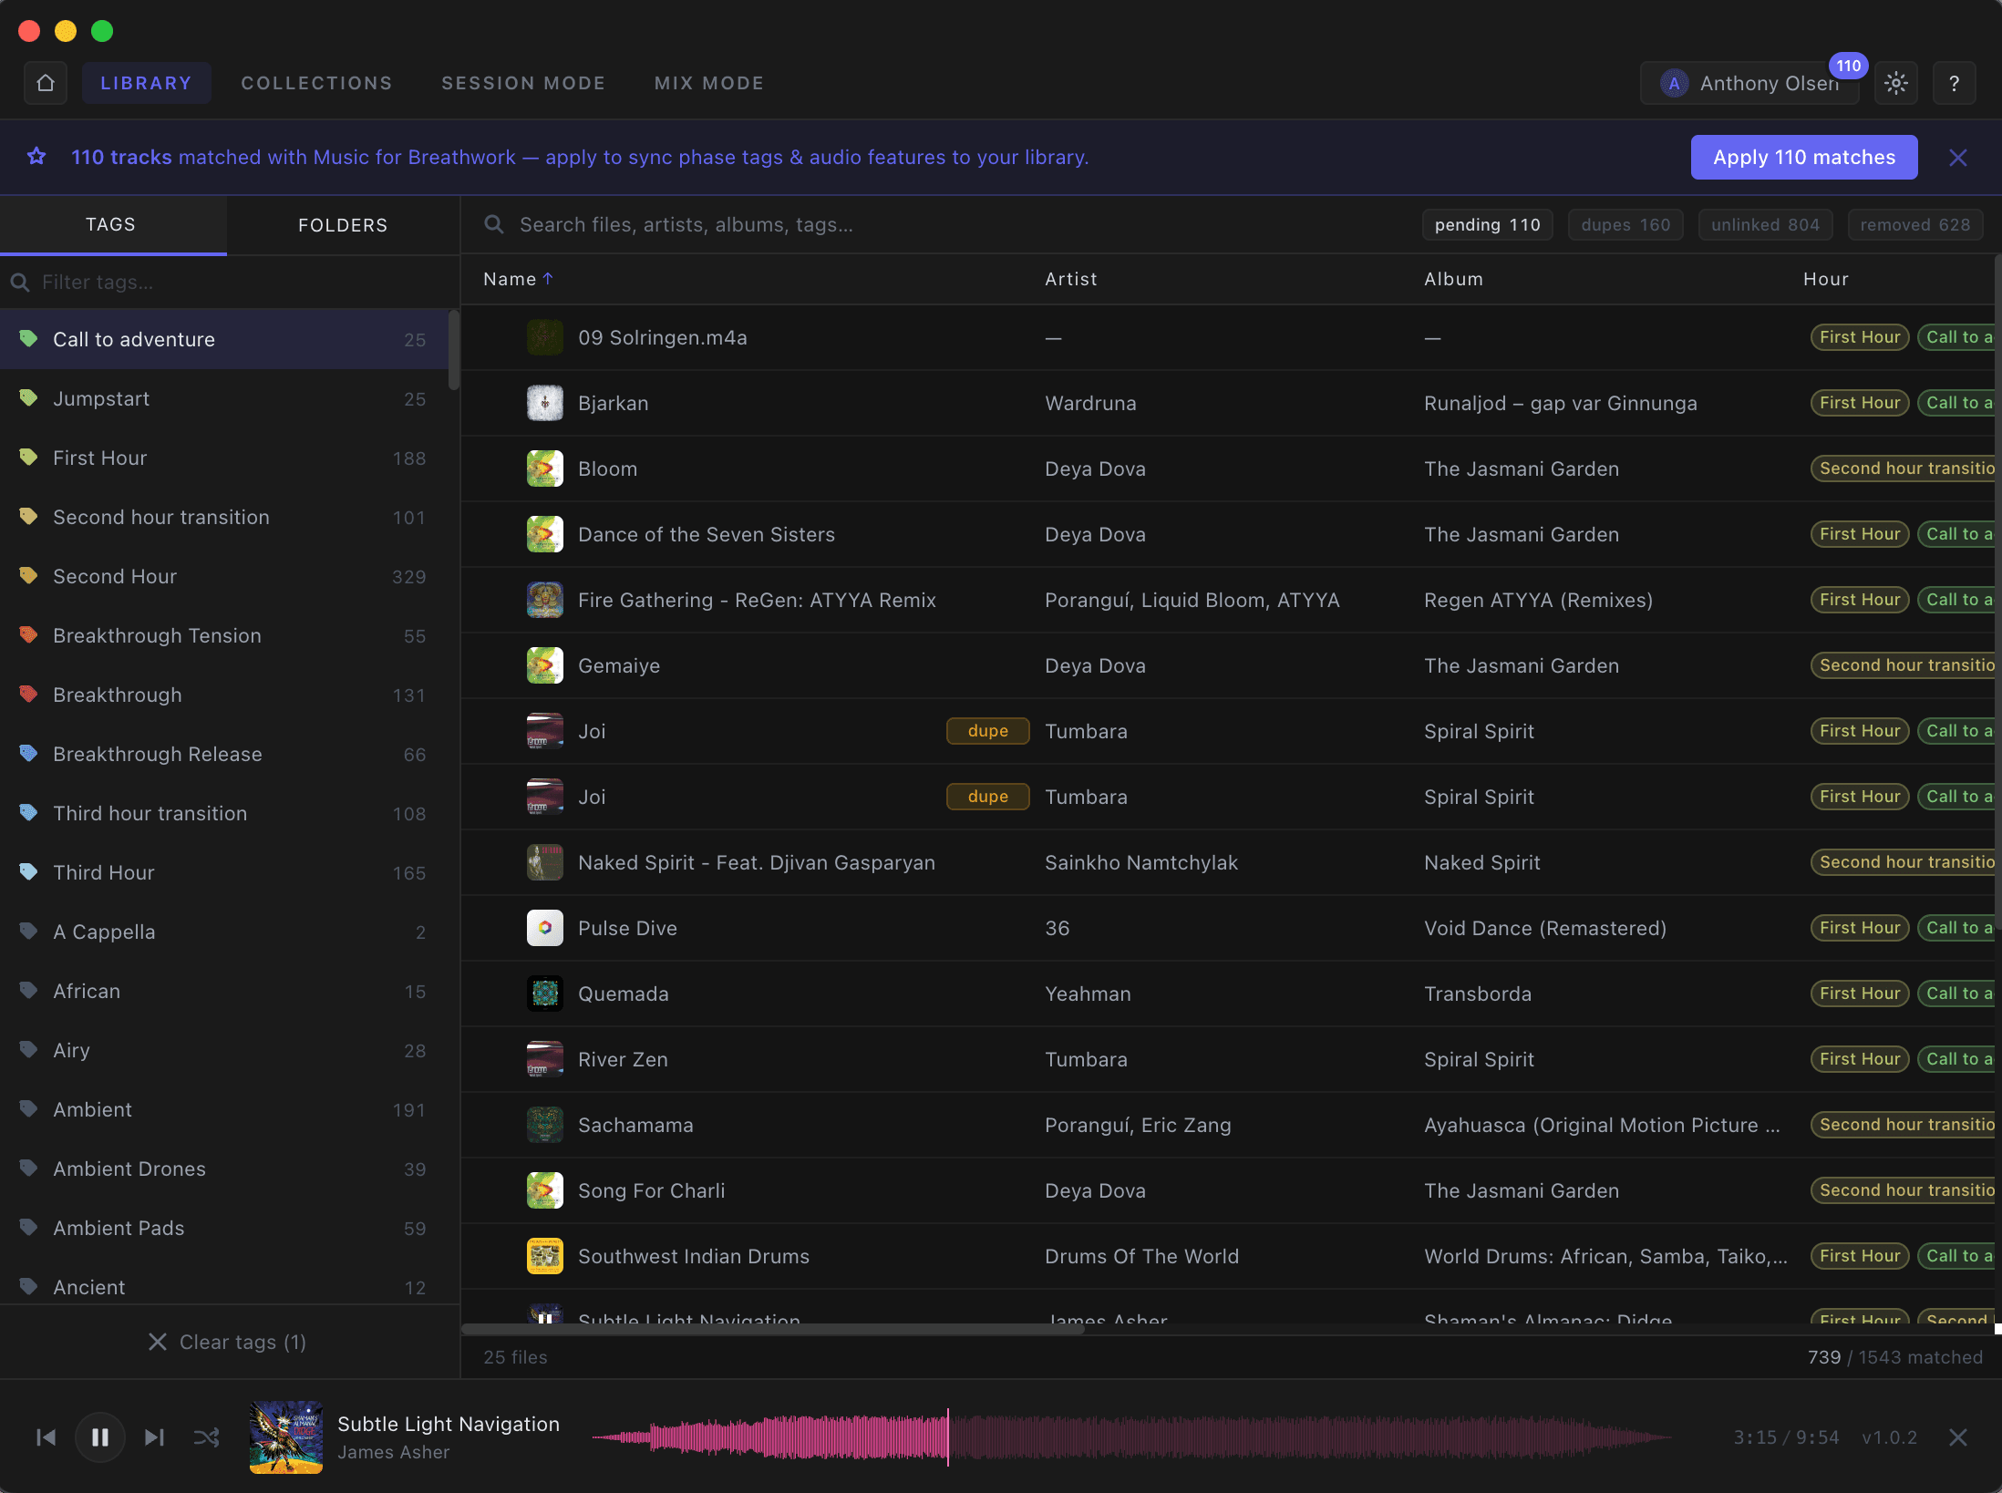Pause the playing track
Screen dimensions: 2002x1493
pyautogui.click(x=100, y=1437)
